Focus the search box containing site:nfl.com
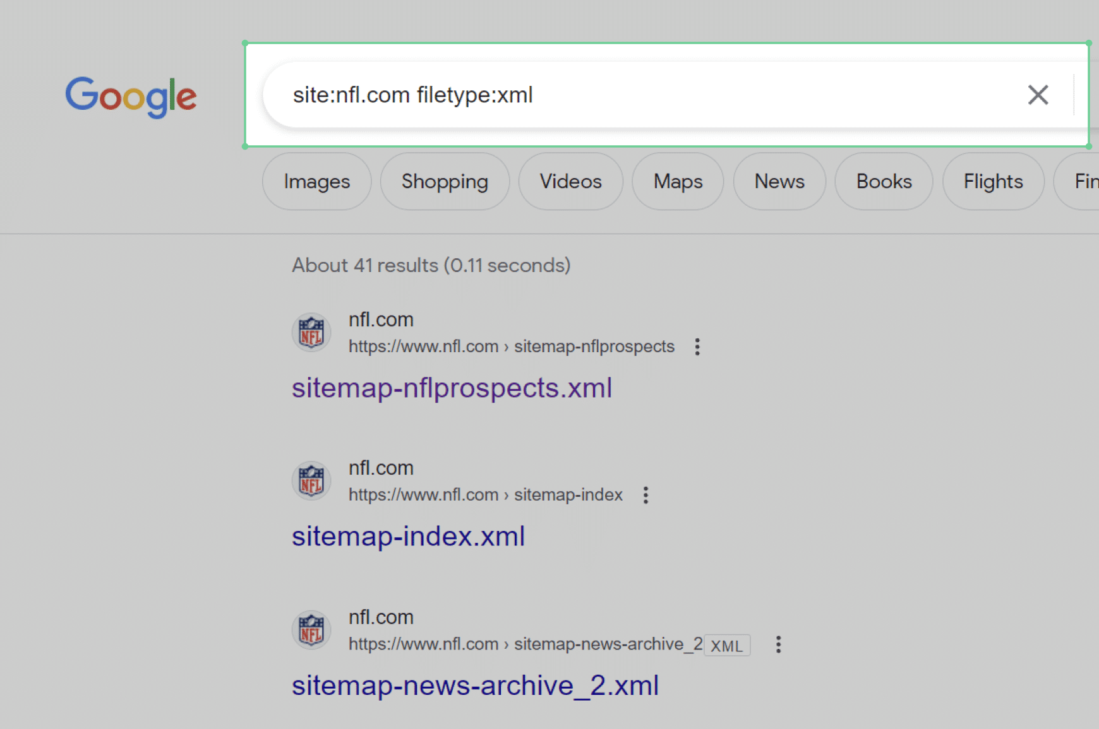 632,95
